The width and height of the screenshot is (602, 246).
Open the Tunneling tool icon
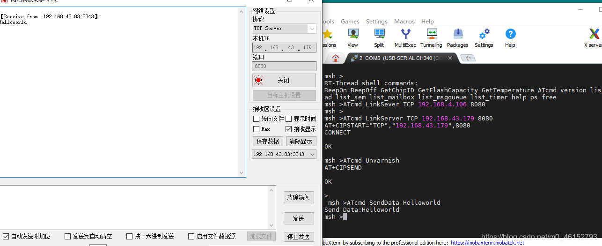[x=431, y=37]
